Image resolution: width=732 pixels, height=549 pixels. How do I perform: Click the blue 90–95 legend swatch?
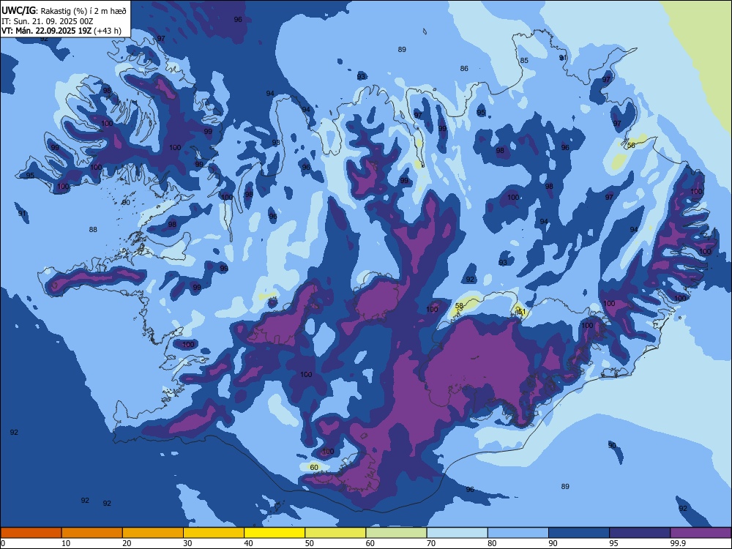[x=579, y=533]
